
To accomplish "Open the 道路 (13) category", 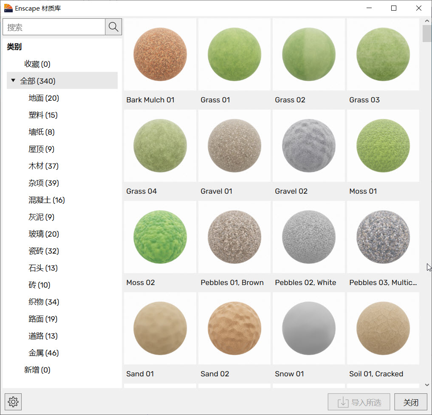I will 43,336.
